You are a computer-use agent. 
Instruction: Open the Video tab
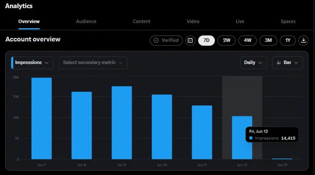click(x=193, y=22)
